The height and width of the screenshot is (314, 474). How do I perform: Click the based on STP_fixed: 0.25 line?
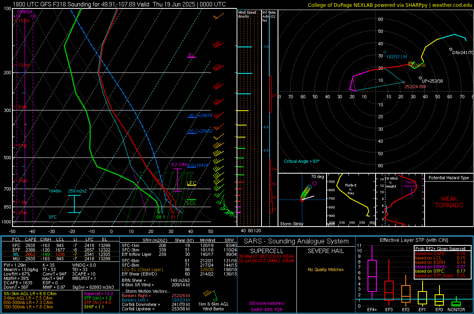(x=440, y=276)
